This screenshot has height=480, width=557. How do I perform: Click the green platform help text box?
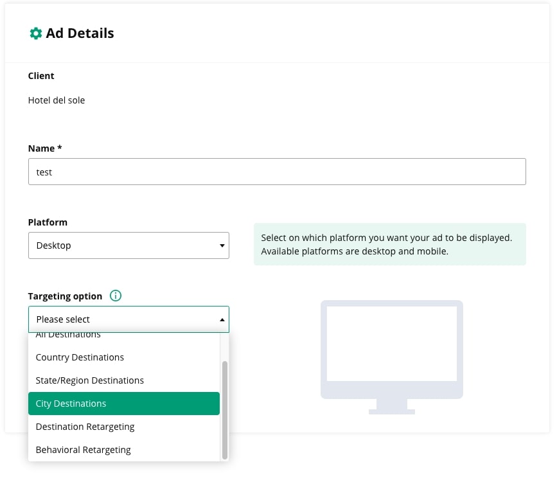click(x=389, y=244)
